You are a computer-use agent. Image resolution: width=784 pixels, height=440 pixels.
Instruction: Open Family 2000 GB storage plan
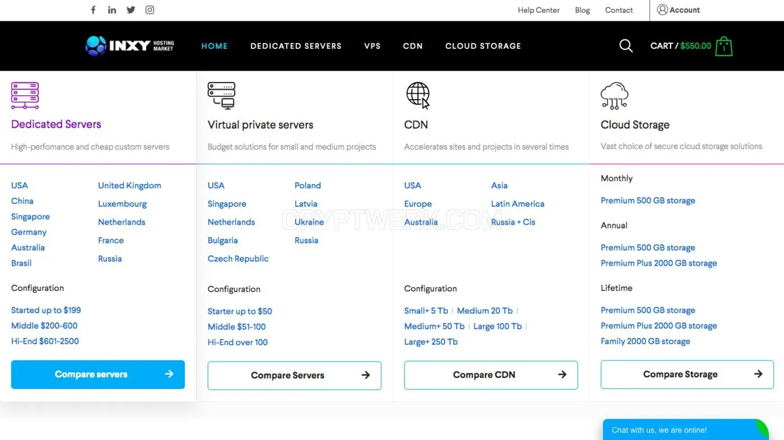pos(645,341)
